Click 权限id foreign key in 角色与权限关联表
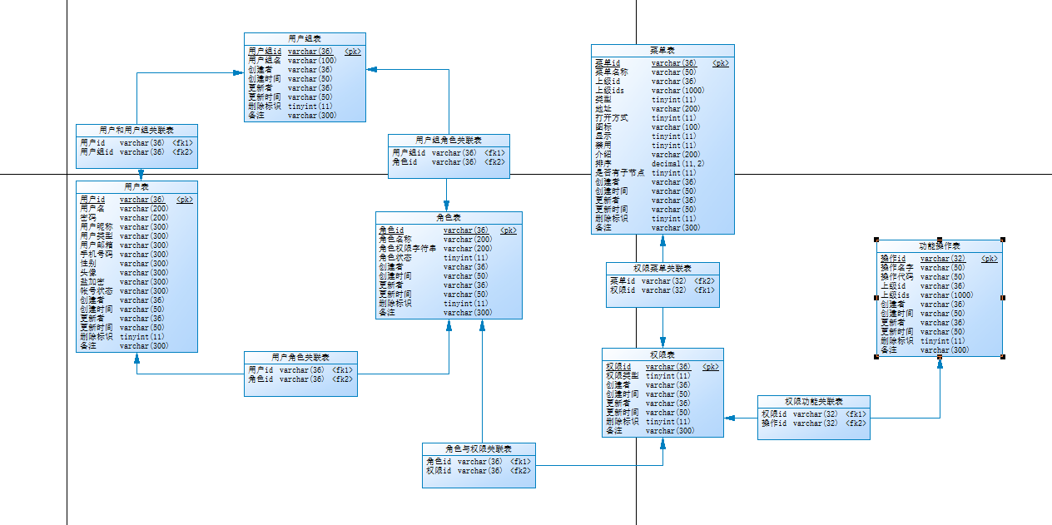Image resolution: width=1052 pixels, height=525 pixels. click(479, 471)
